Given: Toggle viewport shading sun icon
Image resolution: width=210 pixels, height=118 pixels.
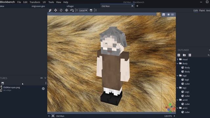Looking at the screenshot, I should pos(168,14).
